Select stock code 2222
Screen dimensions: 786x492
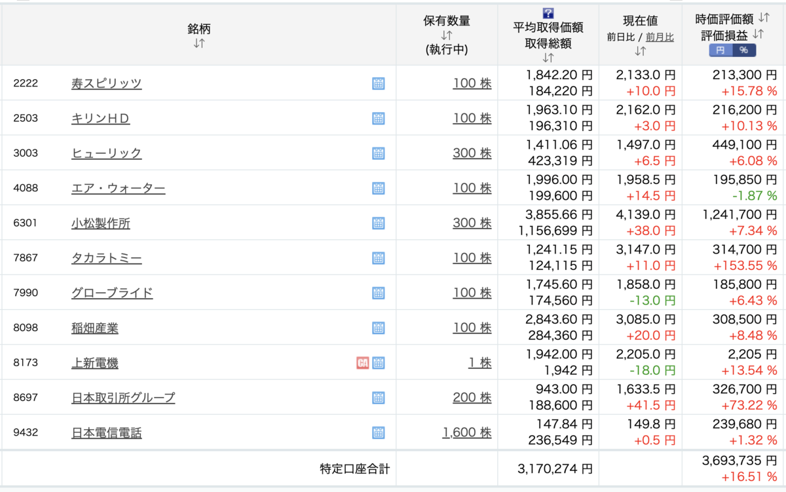click(26, 83)
